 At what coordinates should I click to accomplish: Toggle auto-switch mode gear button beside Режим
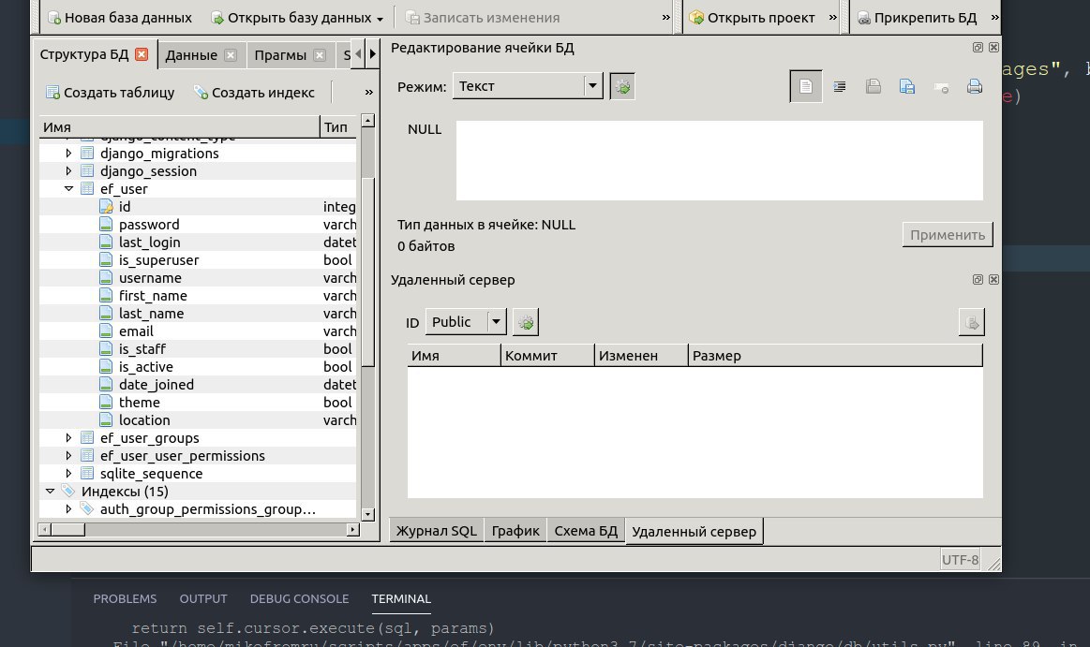point(622,87)
